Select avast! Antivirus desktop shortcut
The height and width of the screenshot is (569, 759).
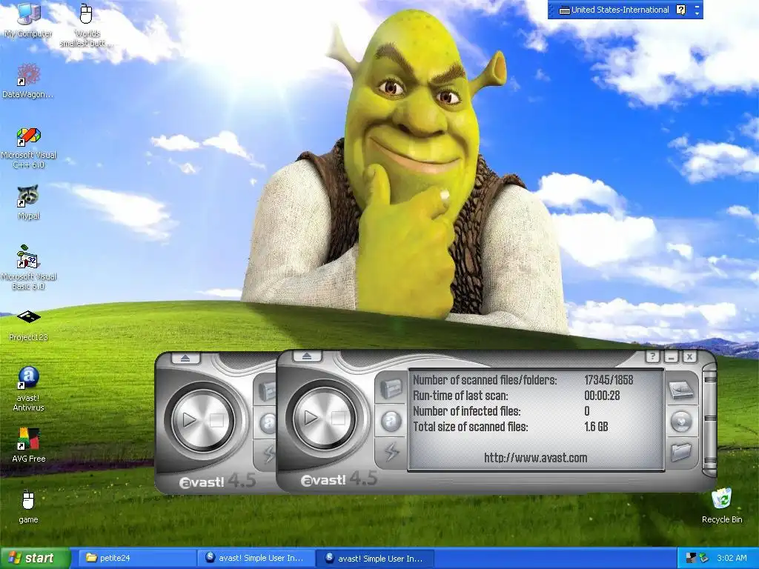point(28,388)
